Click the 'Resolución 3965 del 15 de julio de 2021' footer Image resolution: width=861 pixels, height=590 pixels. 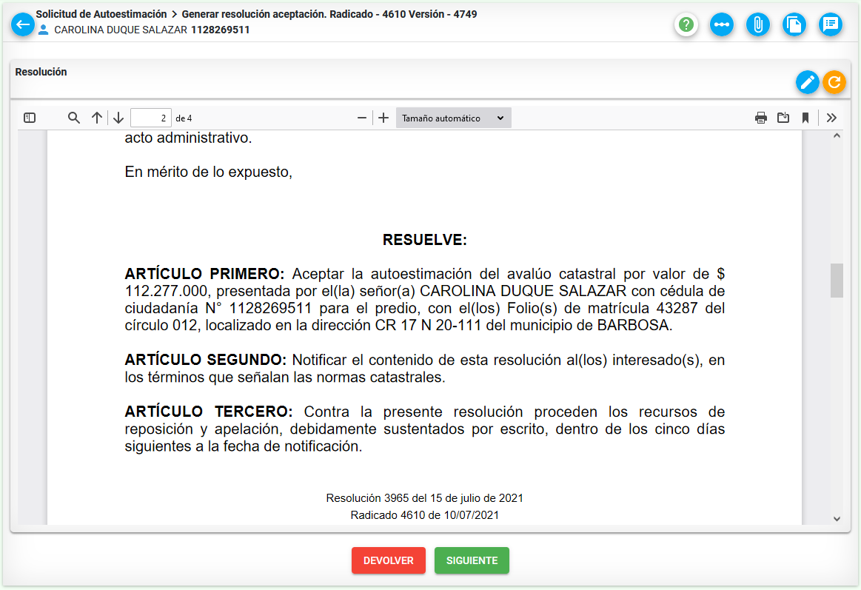click(x=424, y=498)
